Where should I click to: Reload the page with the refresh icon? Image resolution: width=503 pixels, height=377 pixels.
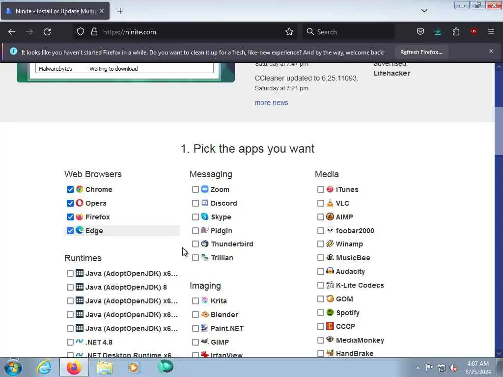pyautogui.click(x=47, y=32)
